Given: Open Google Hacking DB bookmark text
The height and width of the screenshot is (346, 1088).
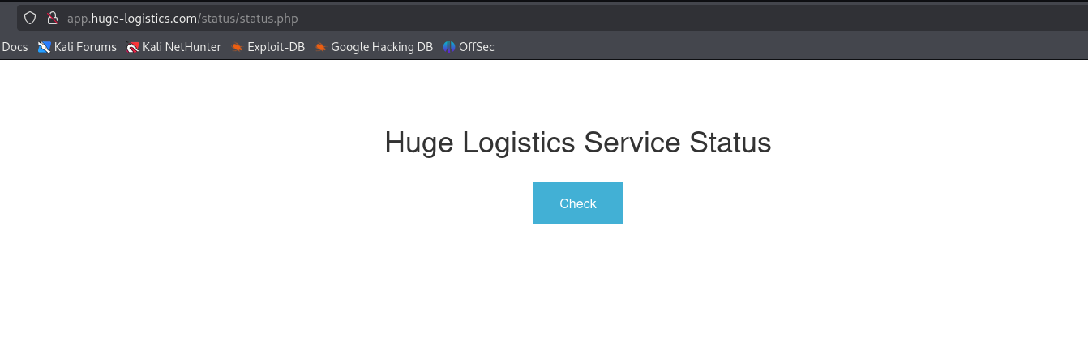Looking at the screenshot, I should tap(382, 47).
